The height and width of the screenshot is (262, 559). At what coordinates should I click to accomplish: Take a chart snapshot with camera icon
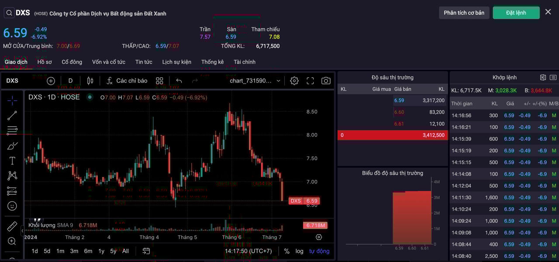pyautogui.click(x=326, y=81)
